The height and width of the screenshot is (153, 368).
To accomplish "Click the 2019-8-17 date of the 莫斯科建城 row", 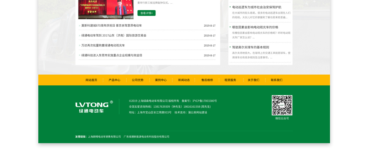I will tap(209, 26).
